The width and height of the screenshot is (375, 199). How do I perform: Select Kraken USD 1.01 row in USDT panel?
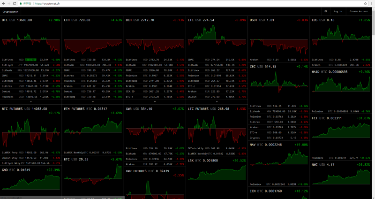click(x=279, y=60)
